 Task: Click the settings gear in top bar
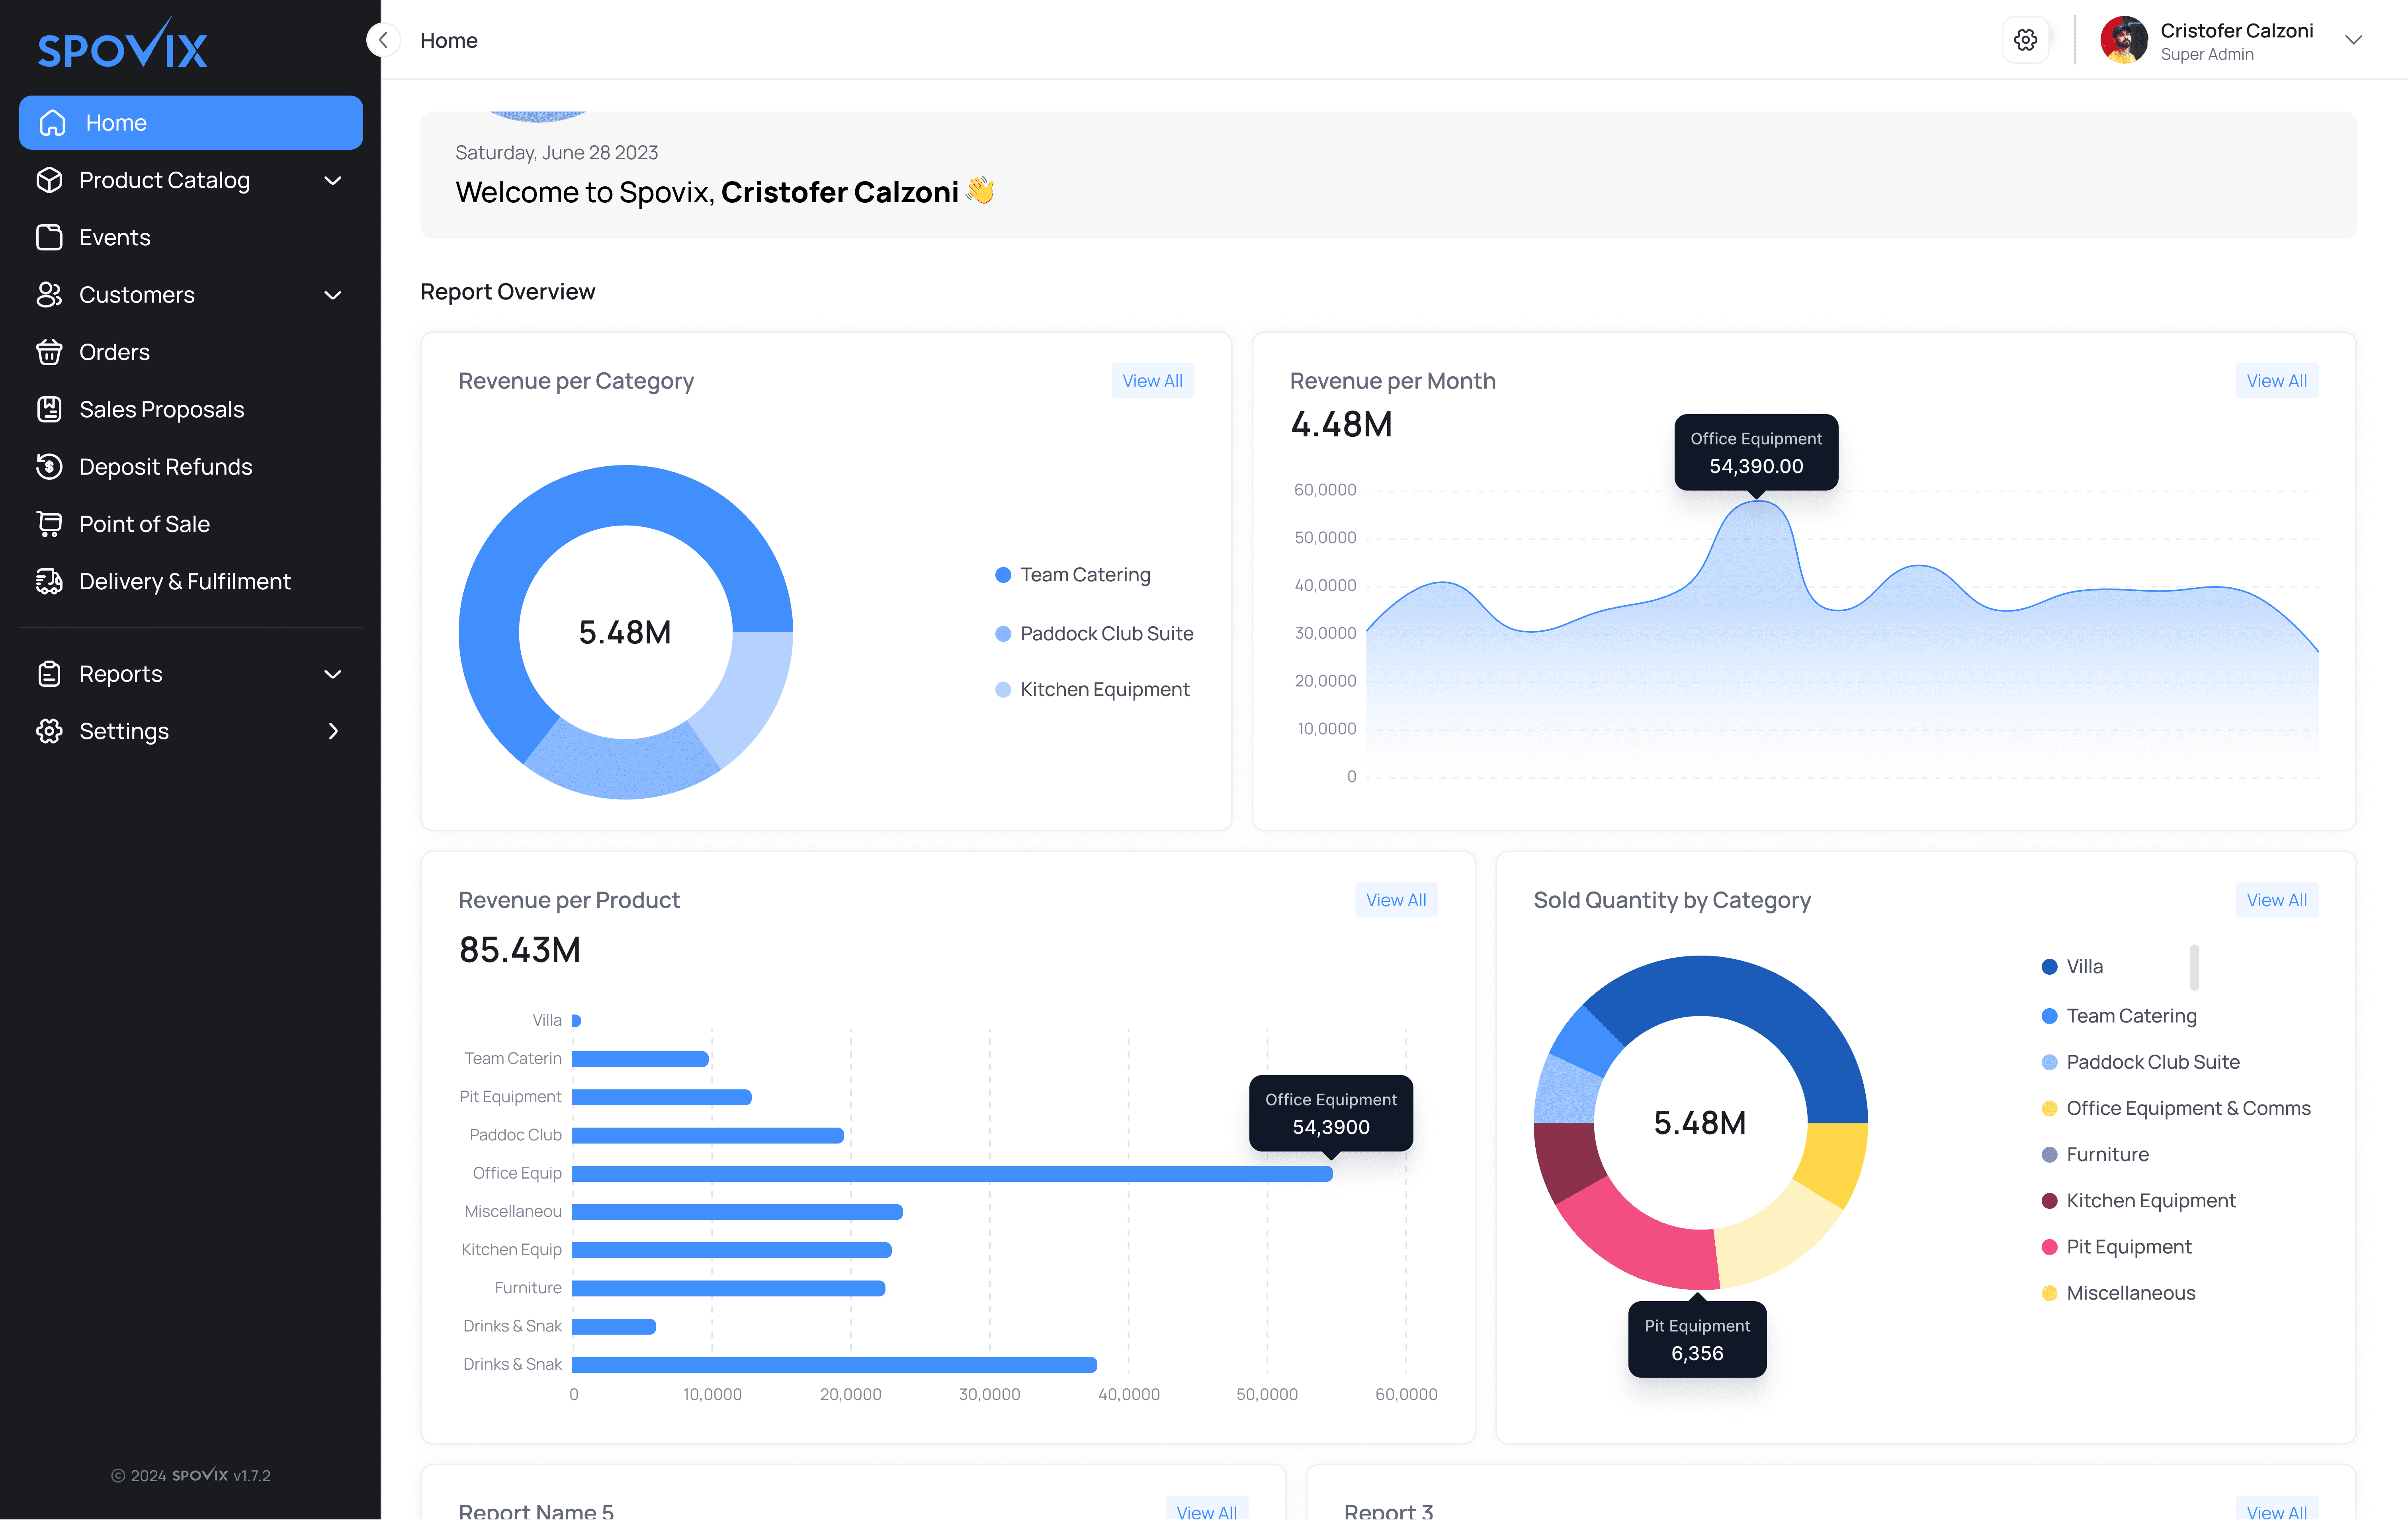[2025, 40]
